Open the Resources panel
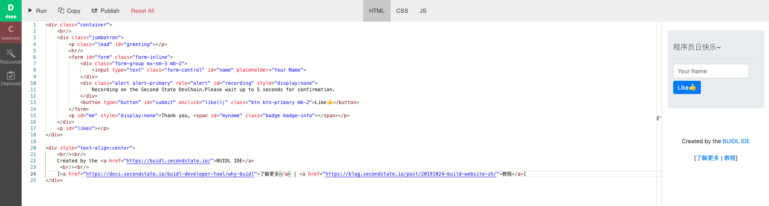Image resolution: width=769 pixels, height=206 pixels. (11, 56)
